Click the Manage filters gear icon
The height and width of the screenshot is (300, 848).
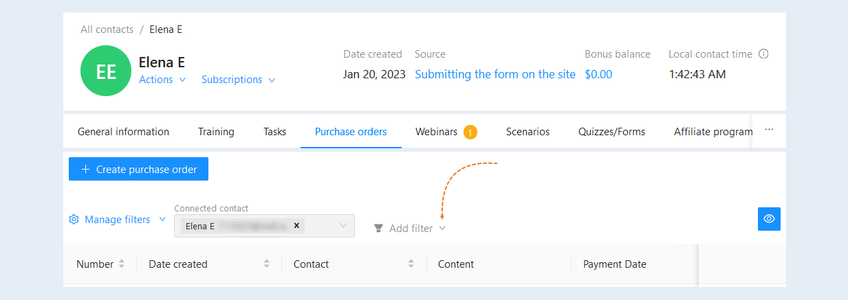74,220
